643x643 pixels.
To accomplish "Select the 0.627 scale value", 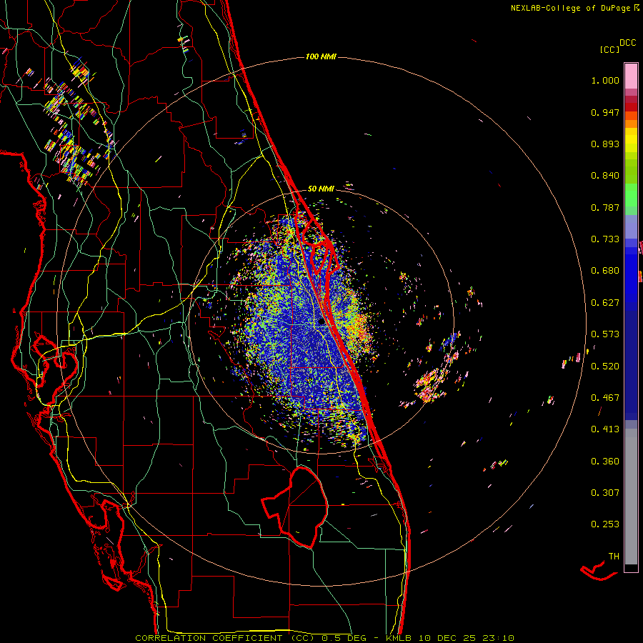I will point(605,303).
